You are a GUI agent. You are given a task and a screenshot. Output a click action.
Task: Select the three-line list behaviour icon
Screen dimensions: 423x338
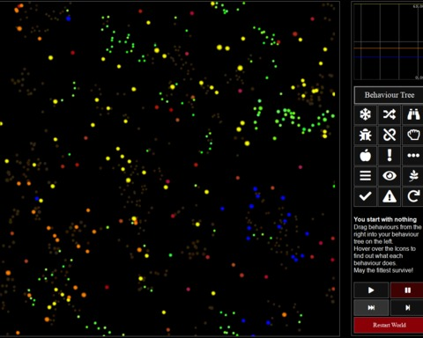(x=365, y=176)
